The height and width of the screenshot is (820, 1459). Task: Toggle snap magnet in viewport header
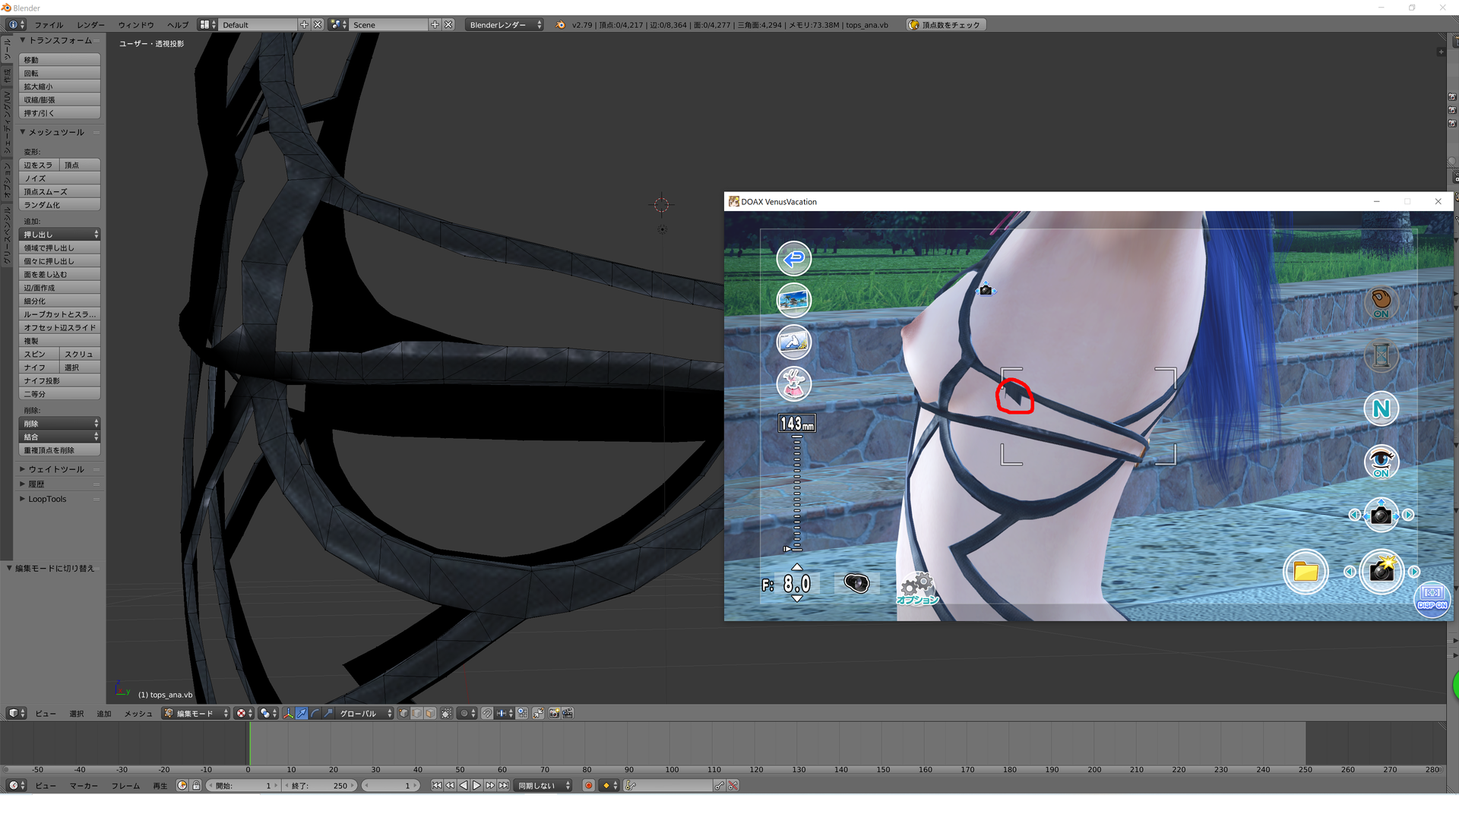[487, 713]
